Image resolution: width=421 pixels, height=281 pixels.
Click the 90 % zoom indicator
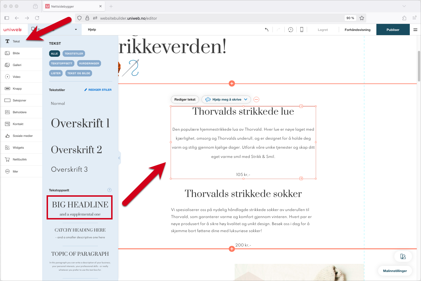[x=350, y=18]
